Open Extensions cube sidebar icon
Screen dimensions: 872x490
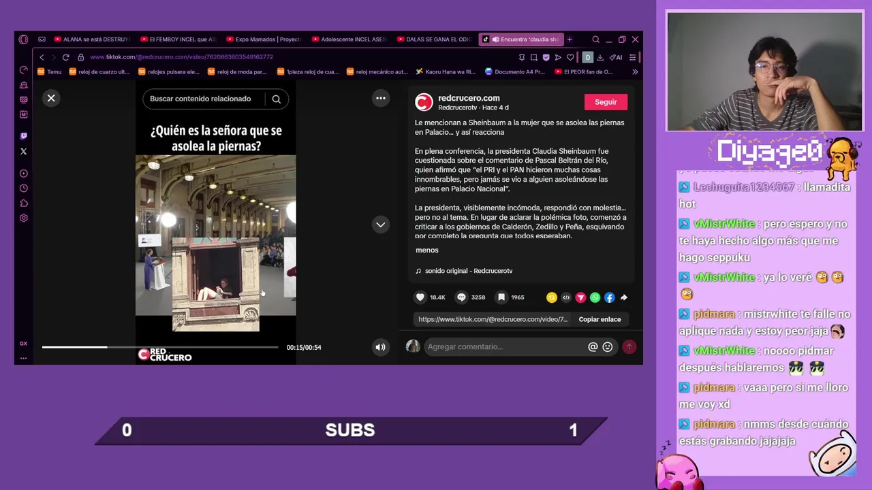coord(23,203)
